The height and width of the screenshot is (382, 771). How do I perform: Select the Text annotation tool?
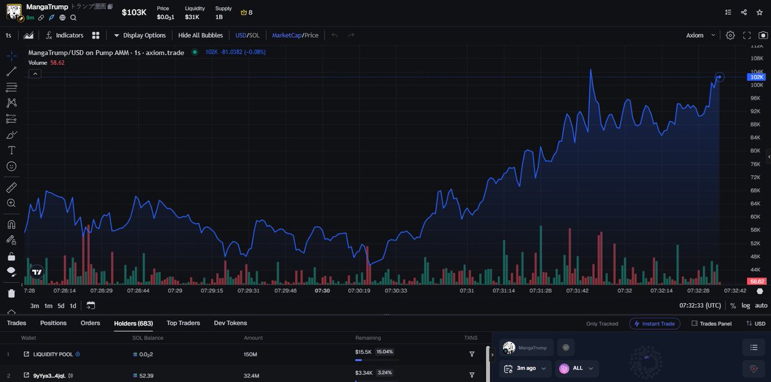(12, 150)
